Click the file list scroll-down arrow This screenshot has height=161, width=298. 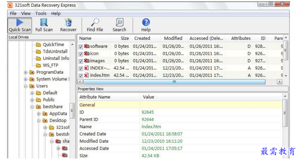(286, 76)
